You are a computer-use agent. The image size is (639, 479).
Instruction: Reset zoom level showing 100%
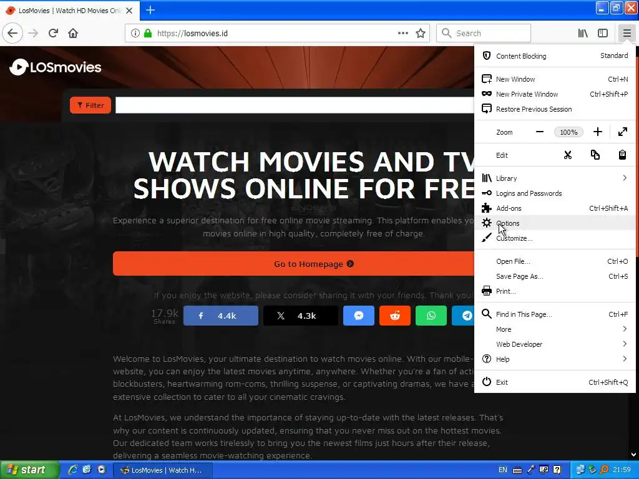click(x=568, y=132)
